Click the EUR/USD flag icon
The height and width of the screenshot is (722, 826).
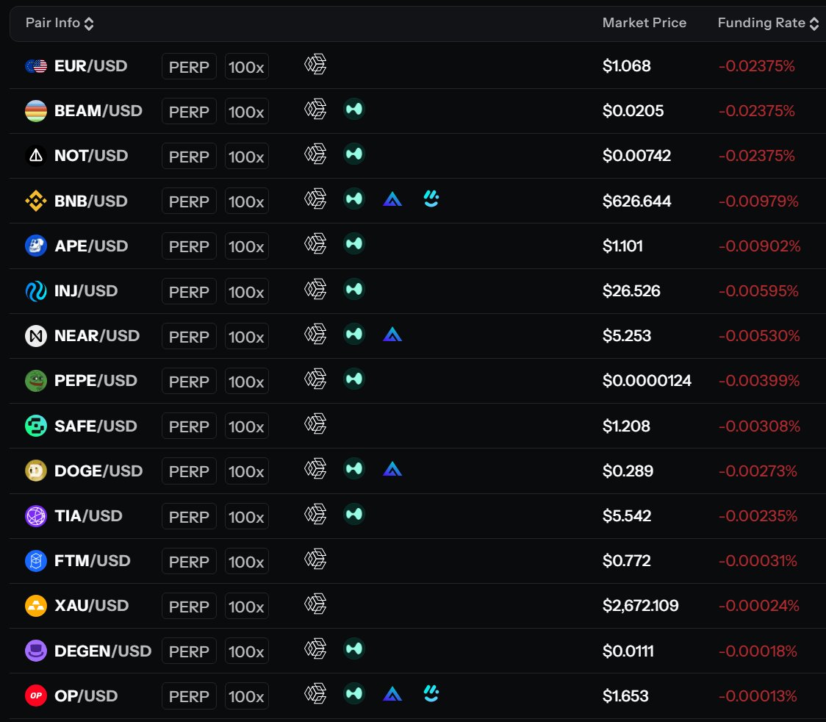click(x=36, y=66)
